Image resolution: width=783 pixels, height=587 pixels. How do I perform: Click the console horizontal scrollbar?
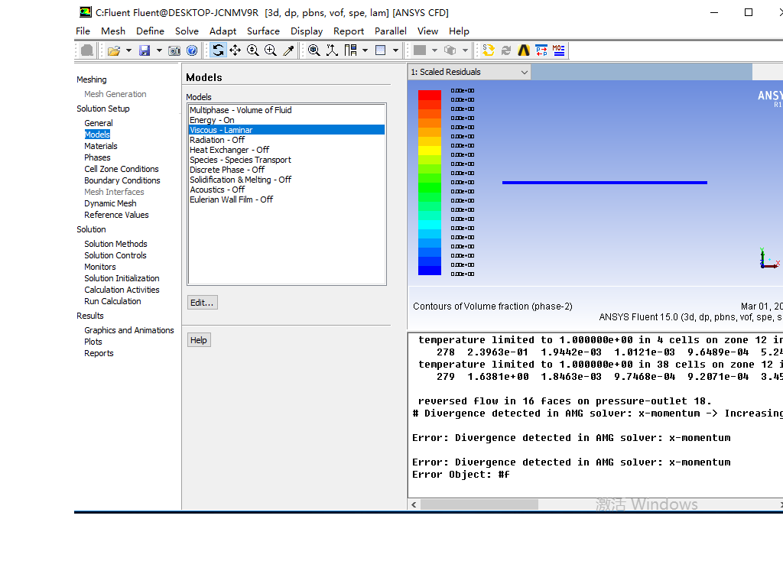click(x=479, y=504)
